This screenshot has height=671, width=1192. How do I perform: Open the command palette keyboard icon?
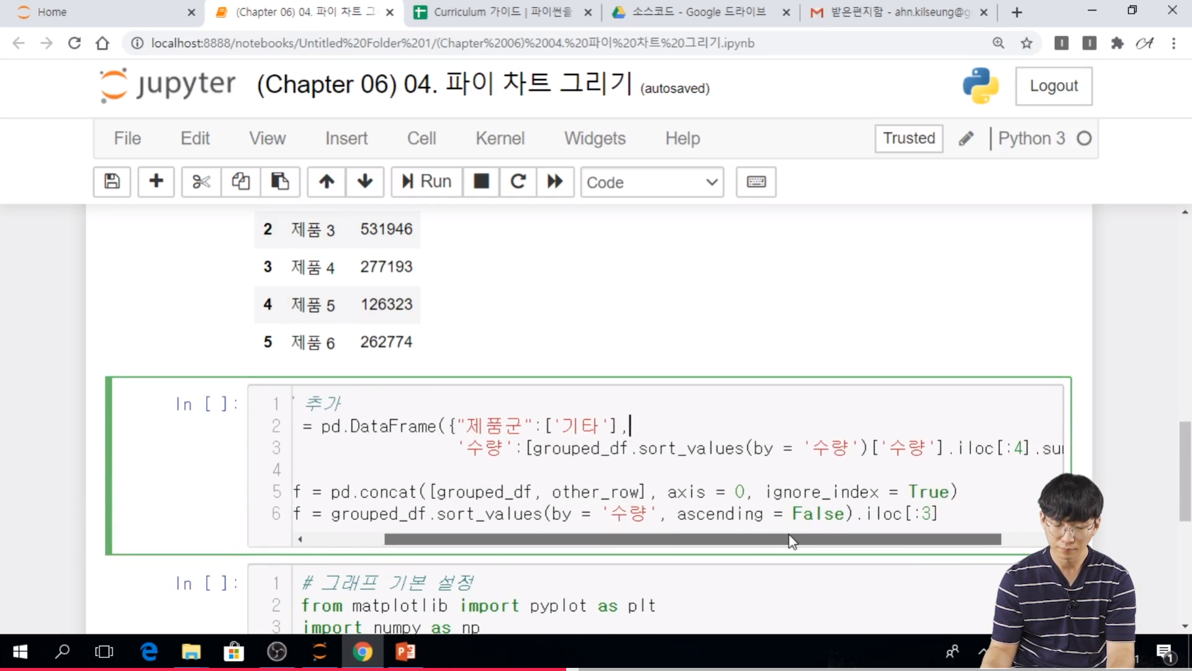point(756,181)
